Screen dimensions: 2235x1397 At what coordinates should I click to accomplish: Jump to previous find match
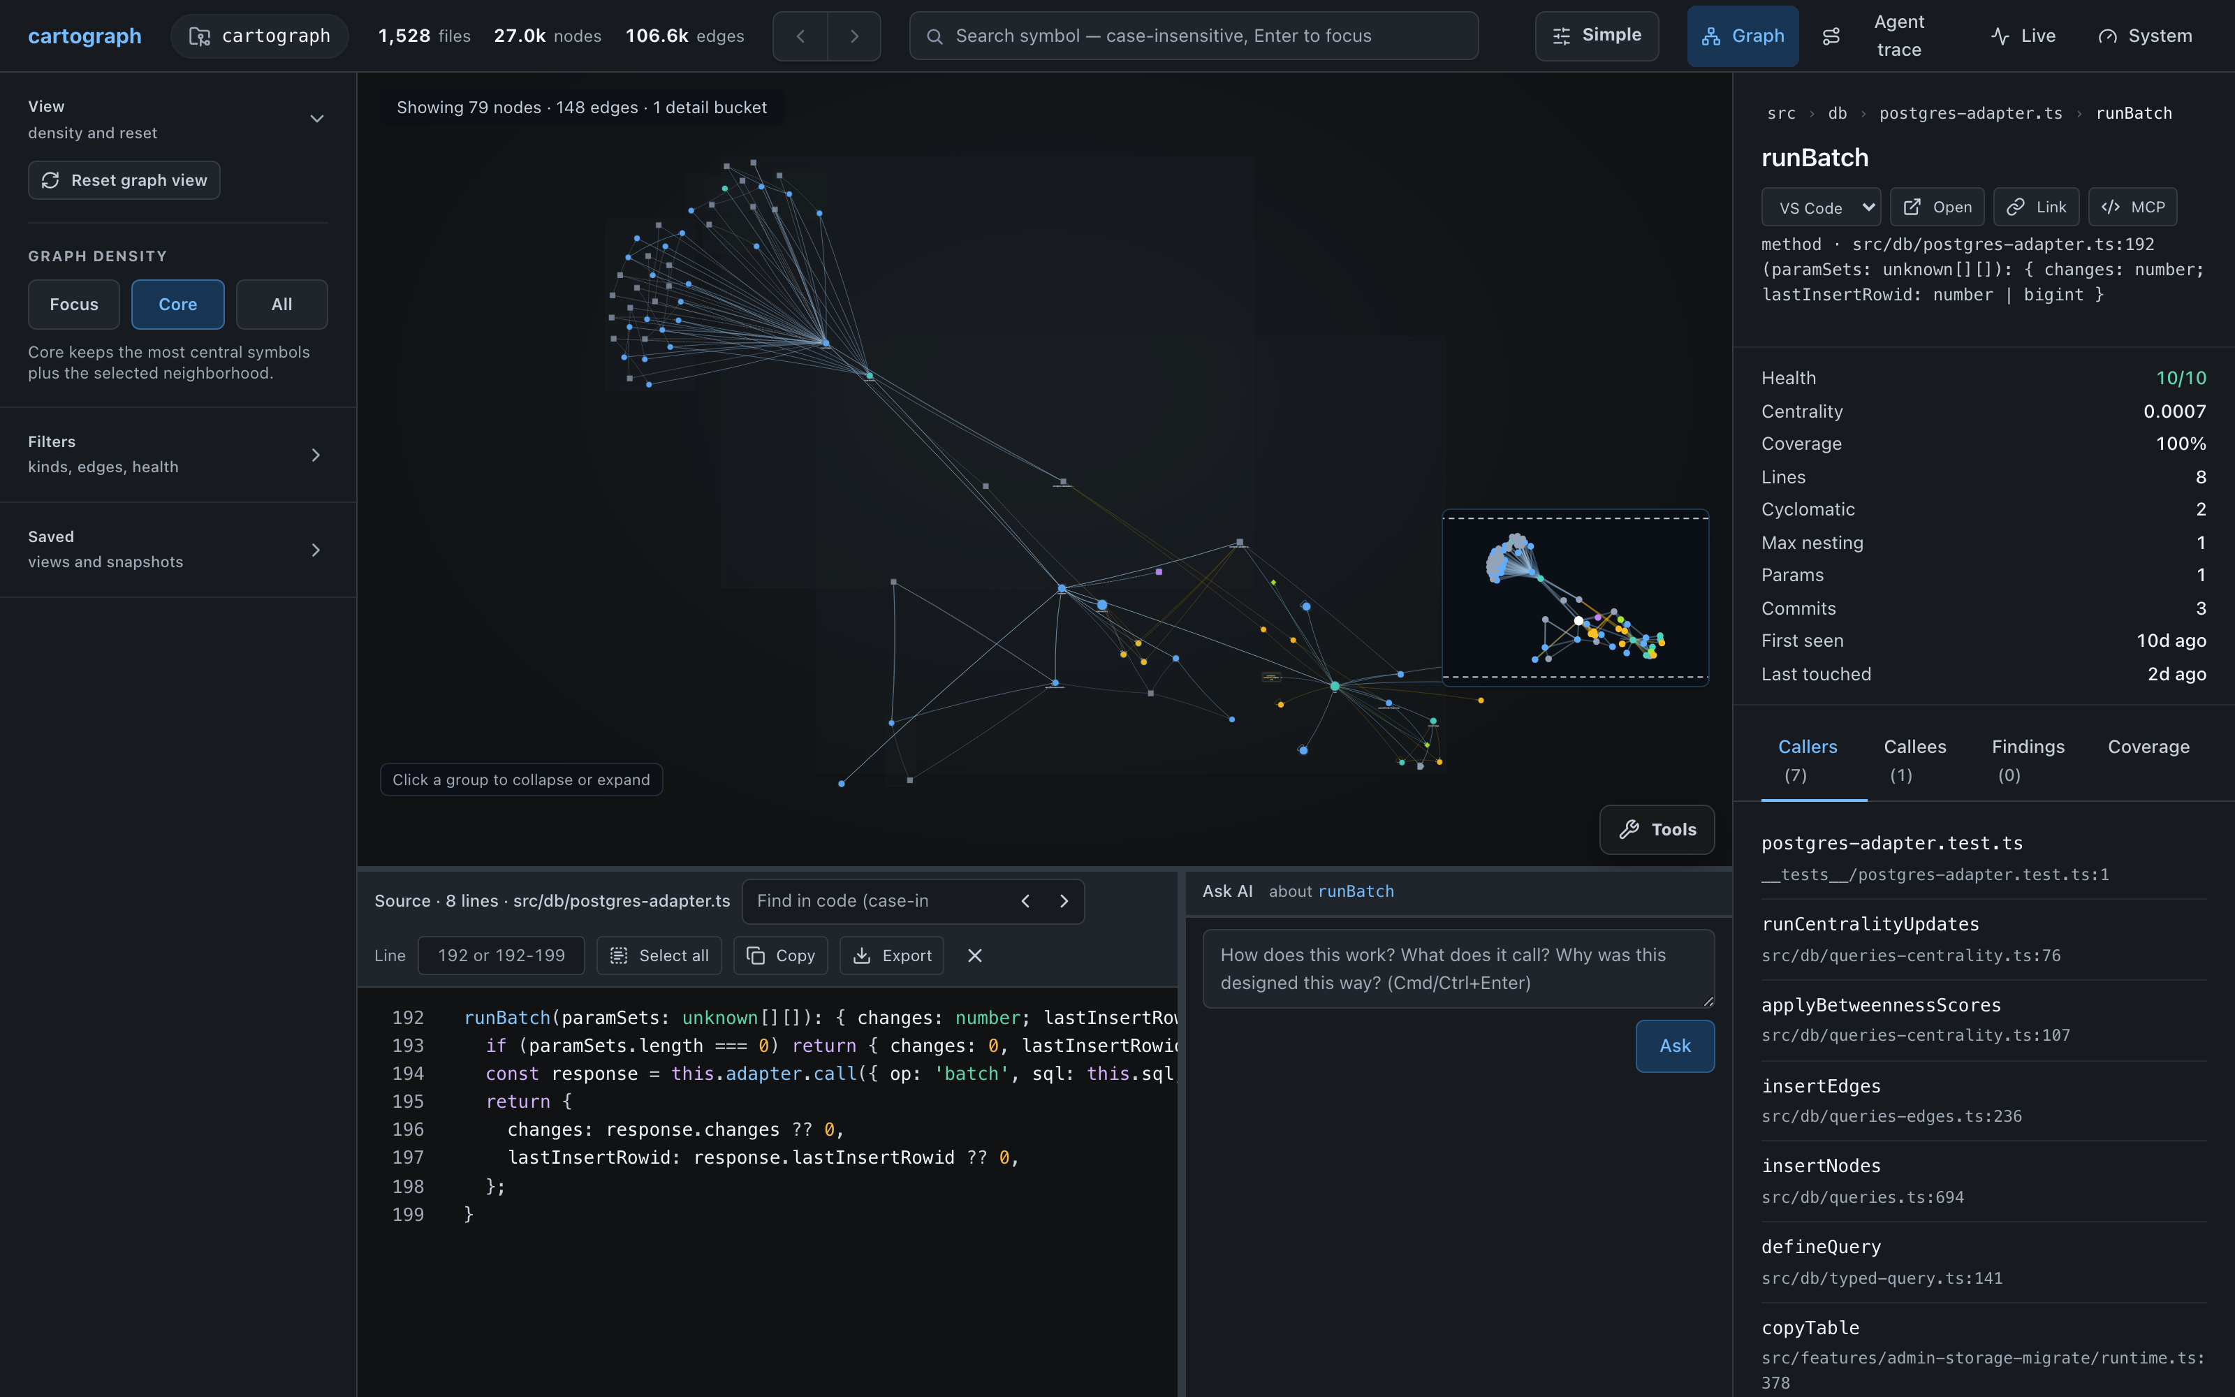[1025, 901]
